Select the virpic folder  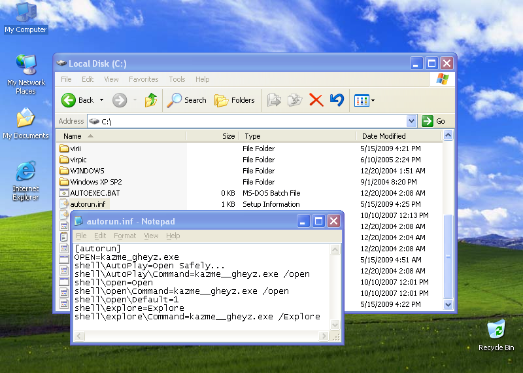click(78, 160)
